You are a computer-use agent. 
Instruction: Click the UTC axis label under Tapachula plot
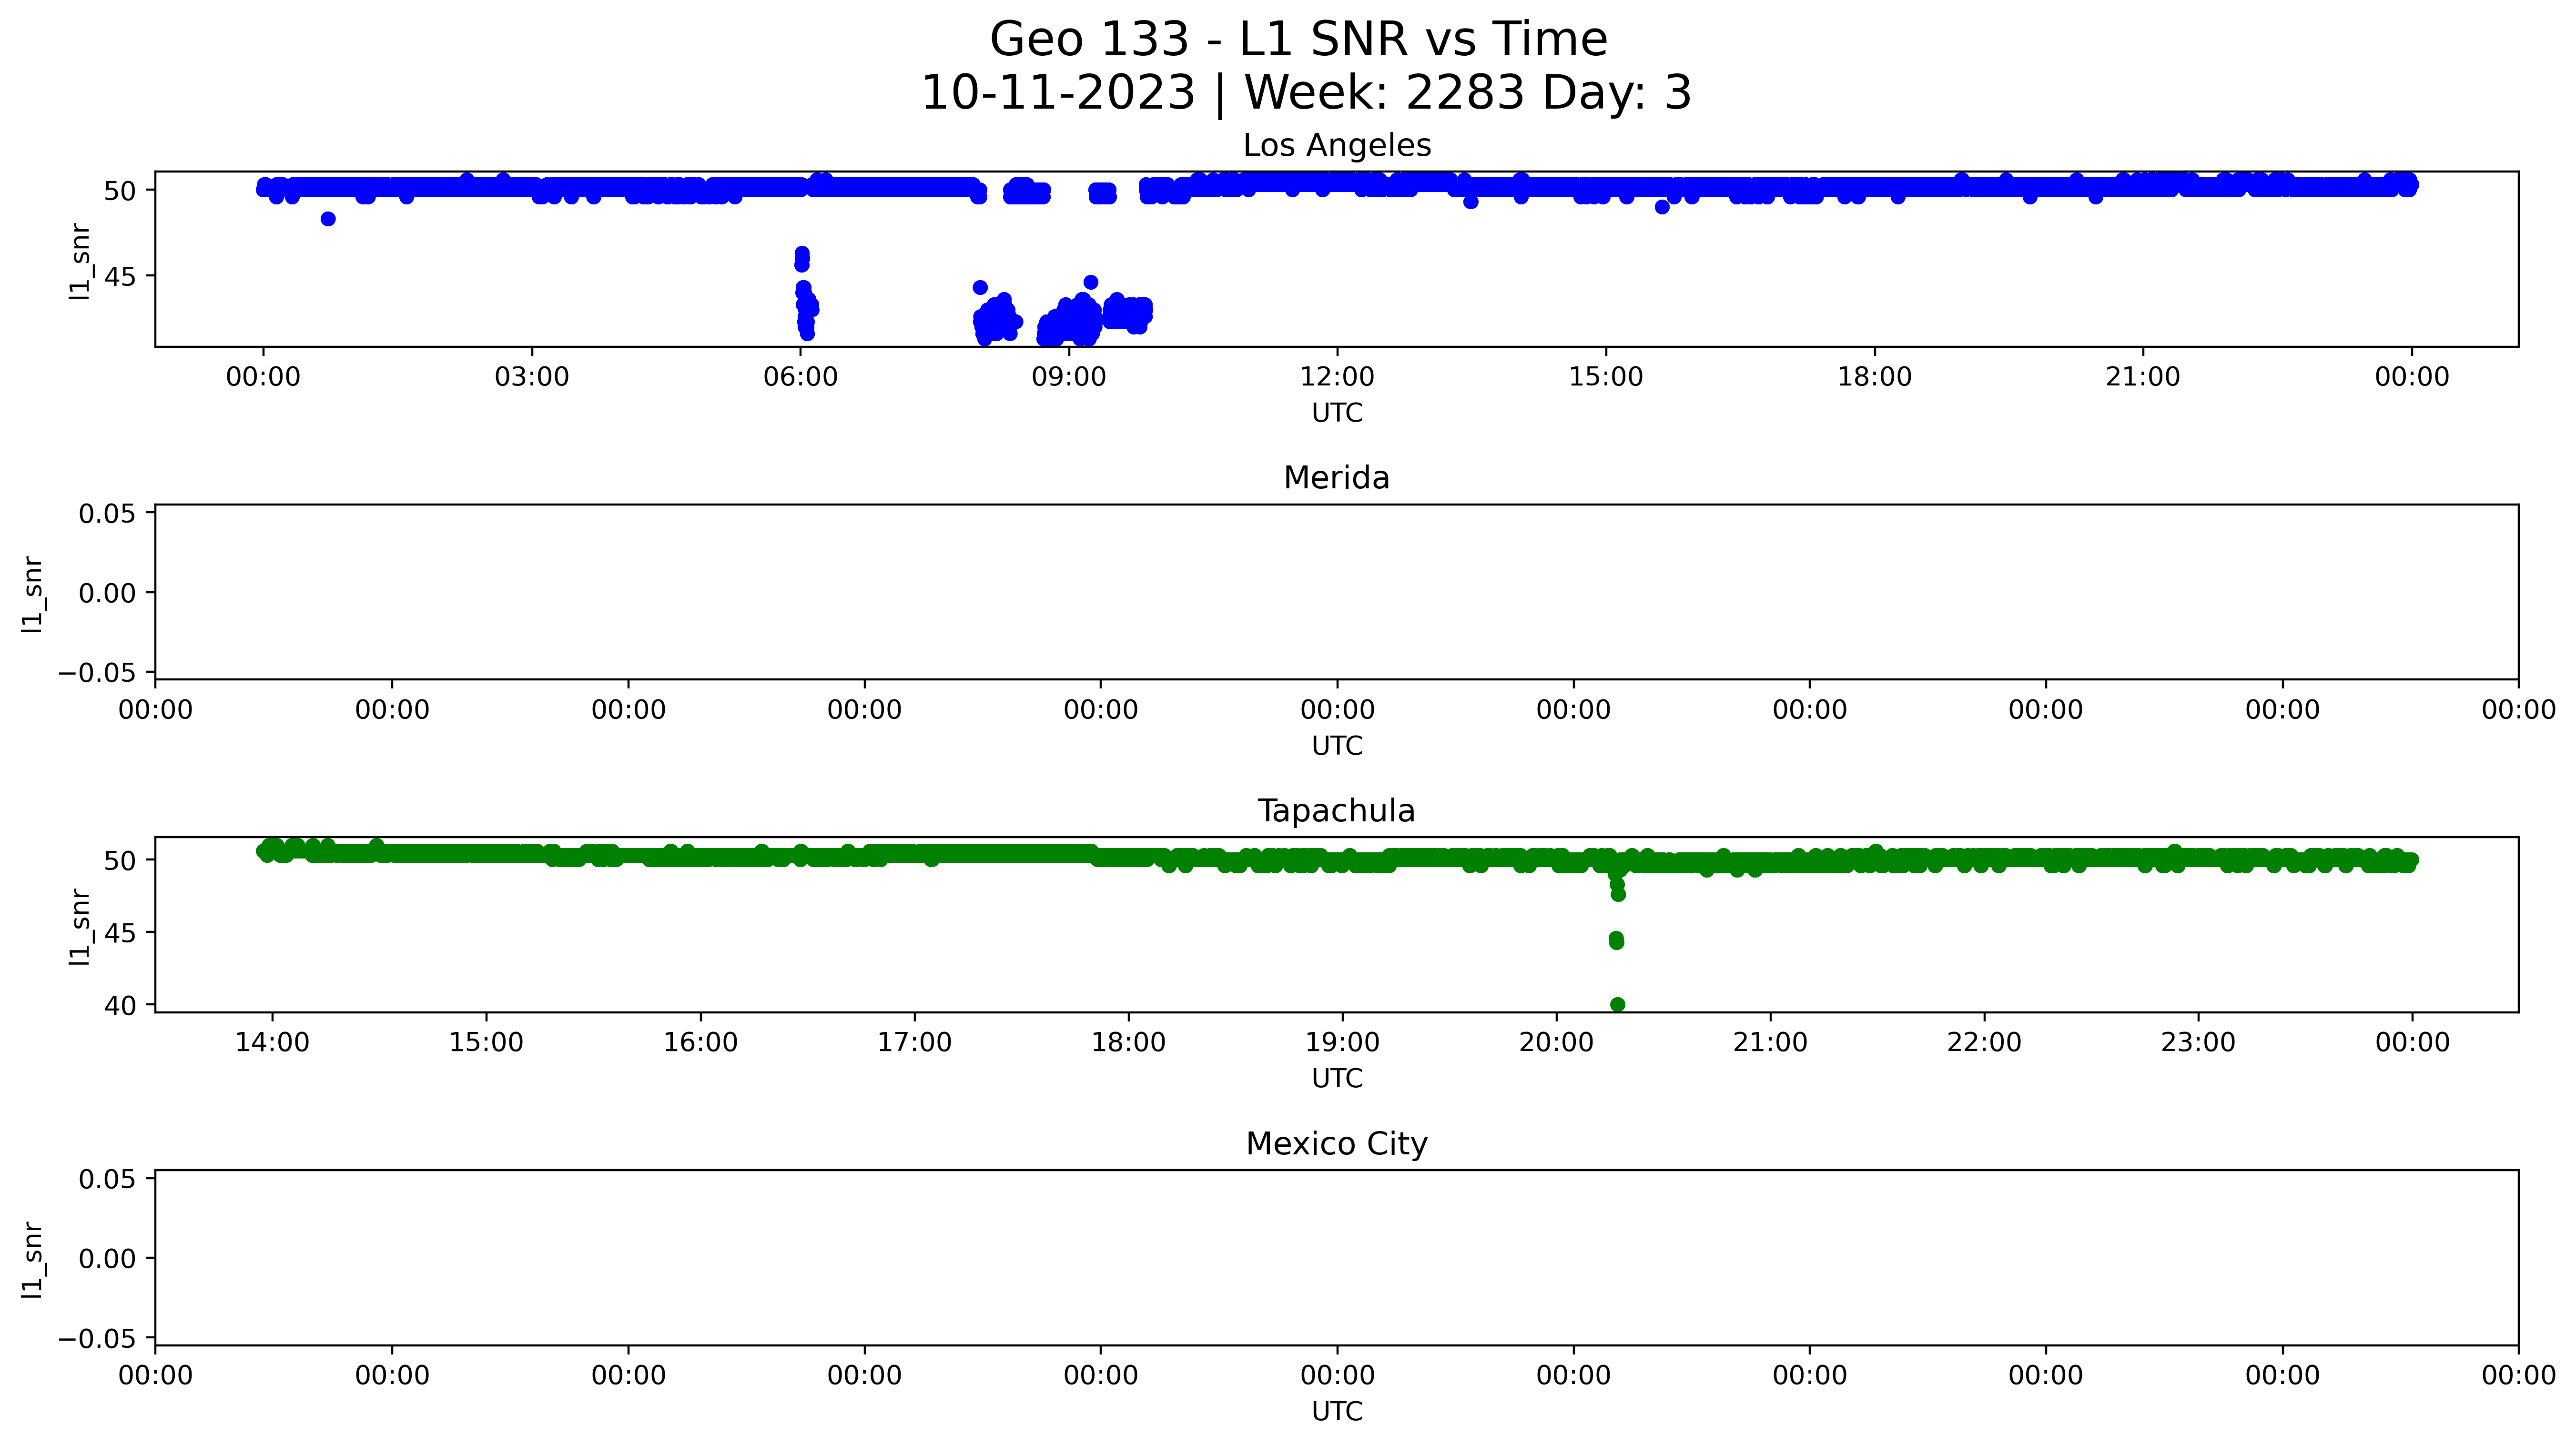click(1337, 1079)
